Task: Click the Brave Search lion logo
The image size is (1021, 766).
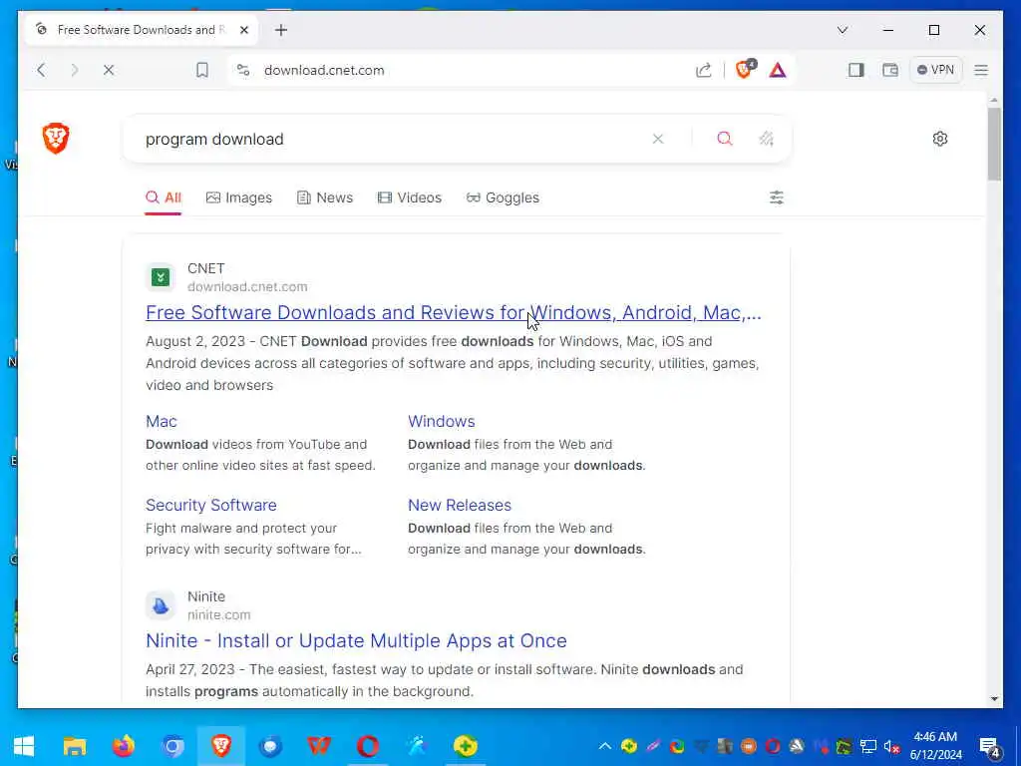Action: pos(56,138)
